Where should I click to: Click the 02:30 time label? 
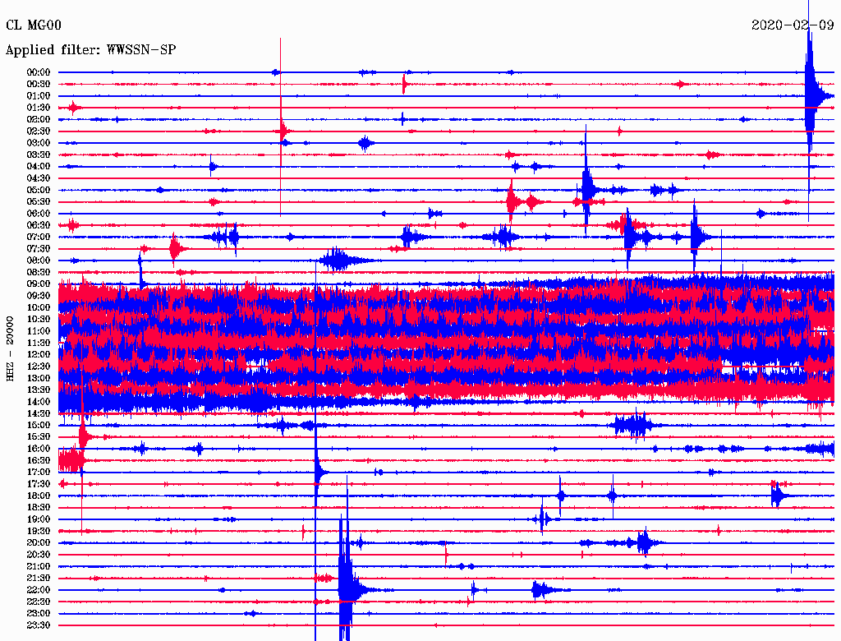pyautogui.click(x=39, y=131)
